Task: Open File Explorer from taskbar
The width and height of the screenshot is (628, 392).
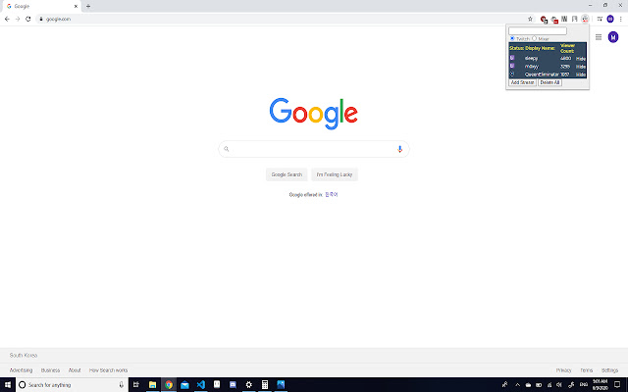Action: coord(153,385)
